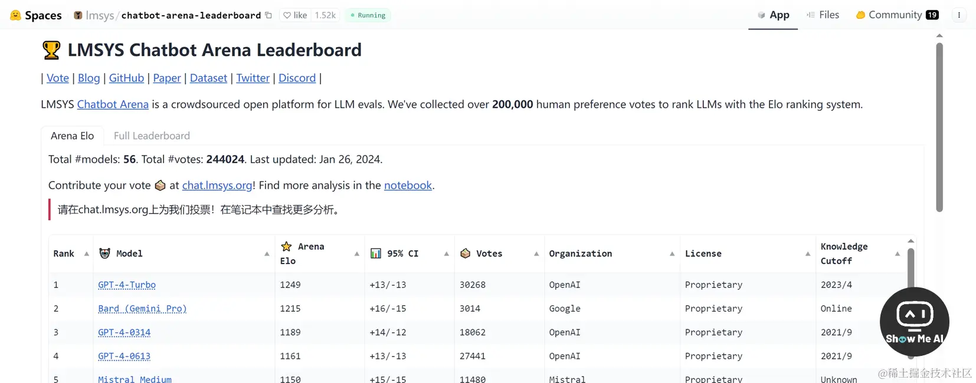This screenshot has height=383, width=976.
Task: Sort table by Arena Elo arrow
Action: [x=356, y=254]
